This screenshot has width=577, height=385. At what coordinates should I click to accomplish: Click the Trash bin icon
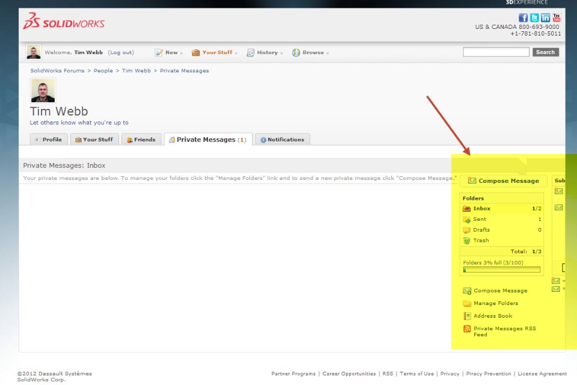click(x=466, y=241)
